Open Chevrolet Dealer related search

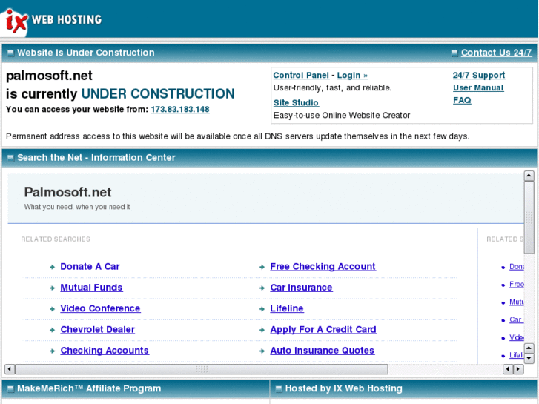(x=98, y=329)
